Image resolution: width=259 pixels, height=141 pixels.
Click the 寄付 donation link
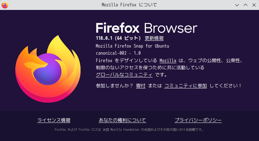tap(140, 86)
